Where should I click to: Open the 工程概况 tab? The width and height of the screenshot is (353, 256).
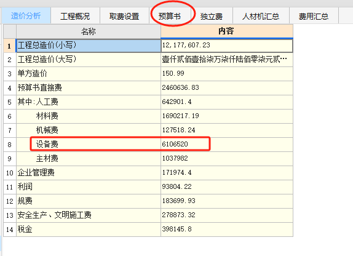click(75, 16)
